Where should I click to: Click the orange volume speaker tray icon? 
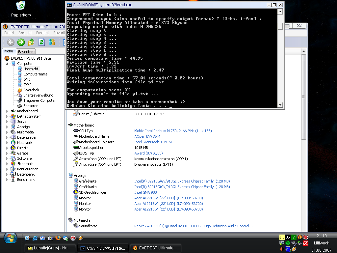point(282,249)
